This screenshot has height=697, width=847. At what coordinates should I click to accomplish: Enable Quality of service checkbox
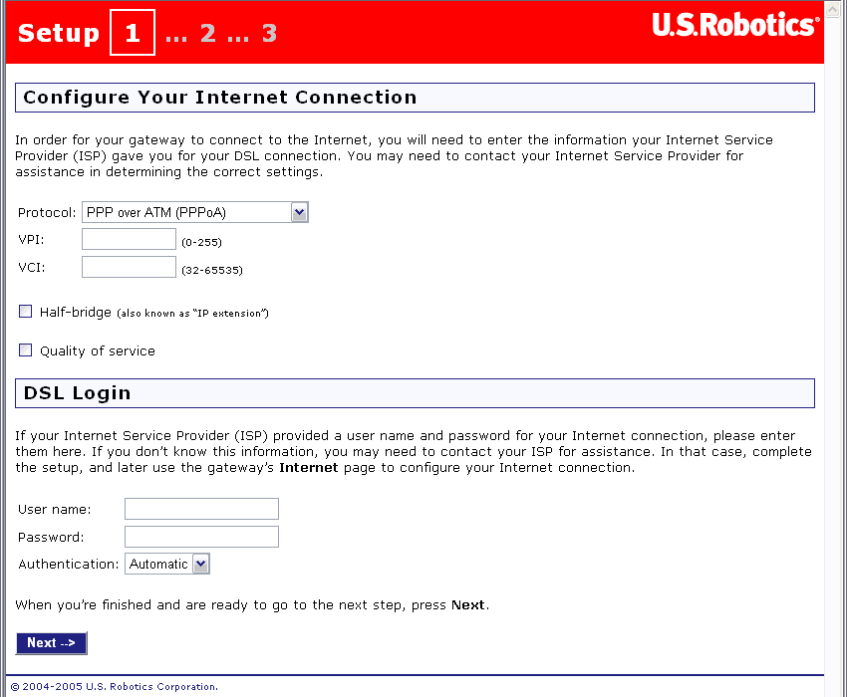point(25,349)
